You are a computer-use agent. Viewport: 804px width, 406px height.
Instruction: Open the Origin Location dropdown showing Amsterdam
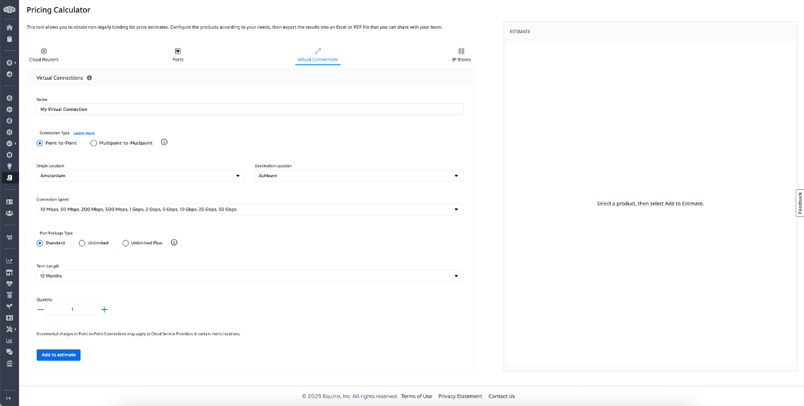point(140,176)
